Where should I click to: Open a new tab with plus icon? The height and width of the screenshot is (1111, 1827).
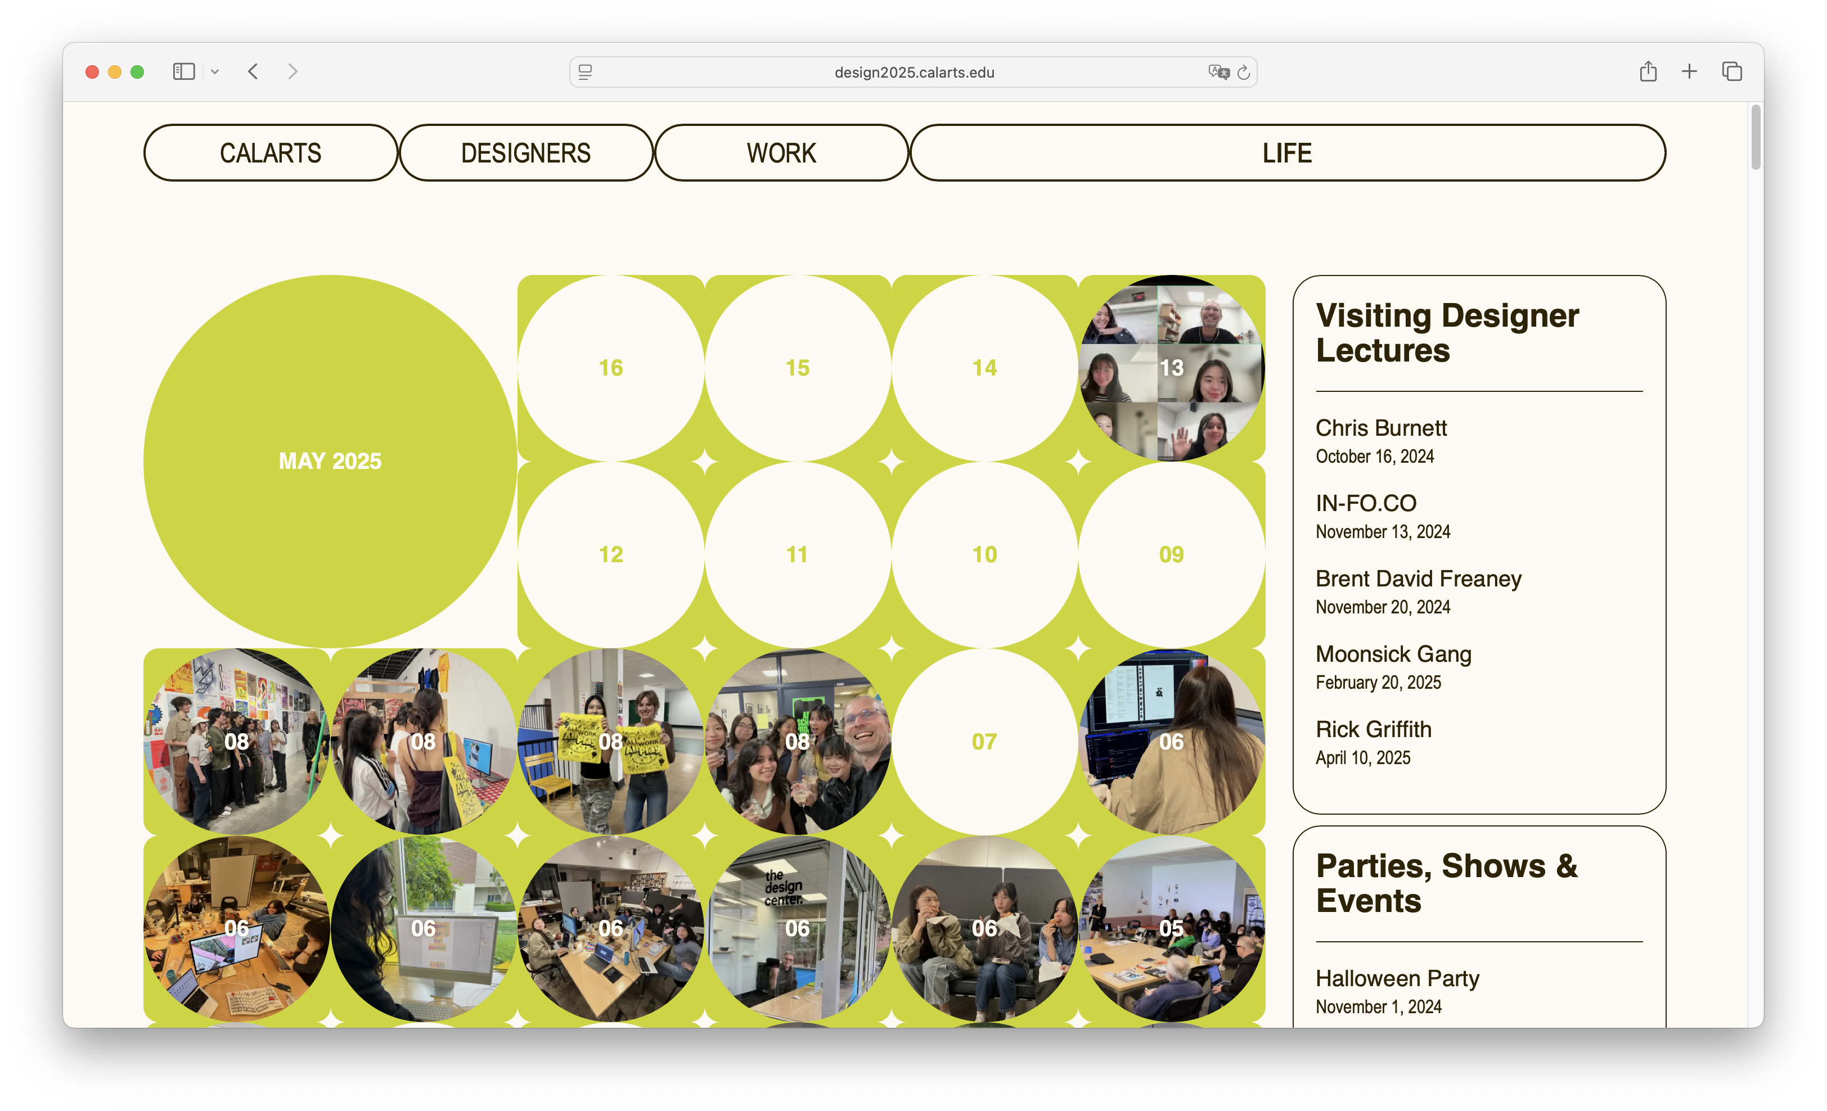(x=1689, y=72)
